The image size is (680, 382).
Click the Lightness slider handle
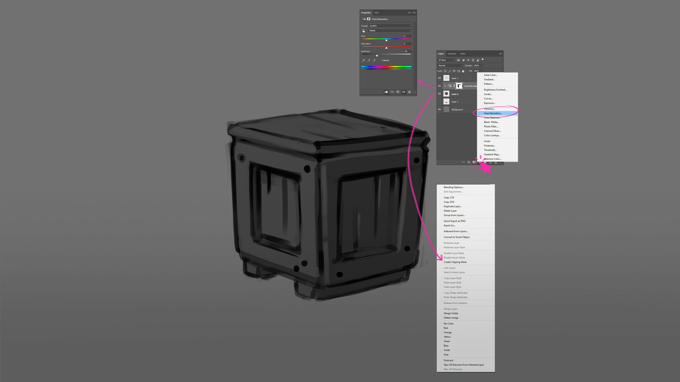(377, 55)
